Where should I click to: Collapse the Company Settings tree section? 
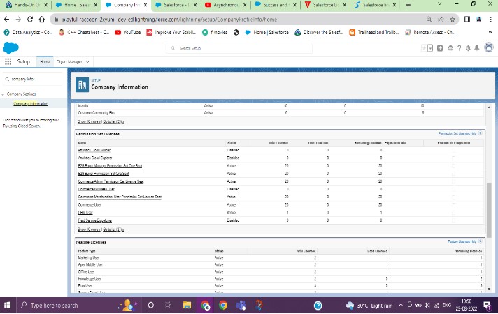pos(3,94)
